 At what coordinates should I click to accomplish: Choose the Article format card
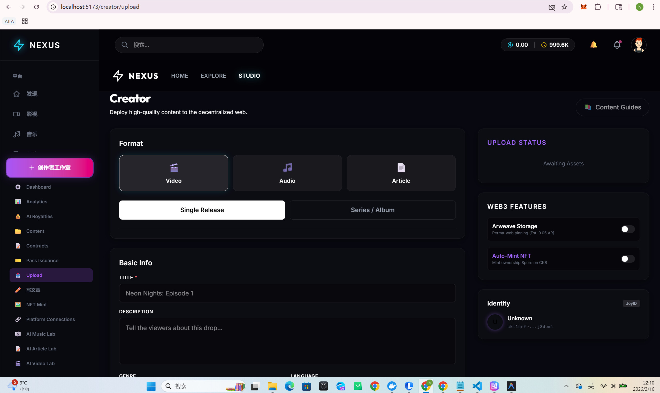tap(401, 173)
